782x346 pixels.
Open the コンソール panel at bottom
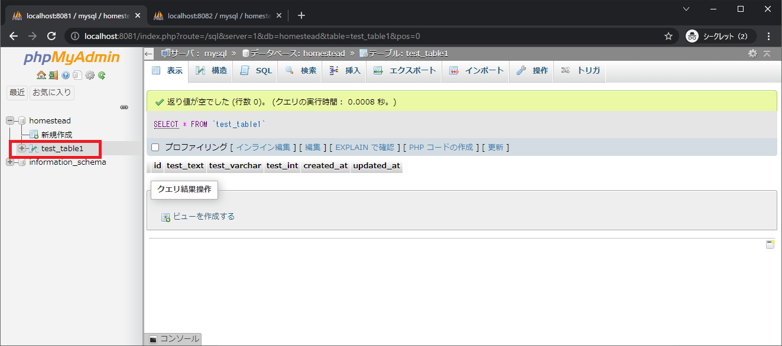[174, 339]
